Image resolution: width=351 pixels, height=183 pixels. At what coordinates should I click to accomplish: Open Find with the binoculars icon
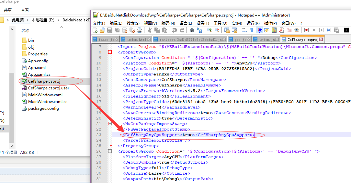pyautogui.click(x=192, y=30)
